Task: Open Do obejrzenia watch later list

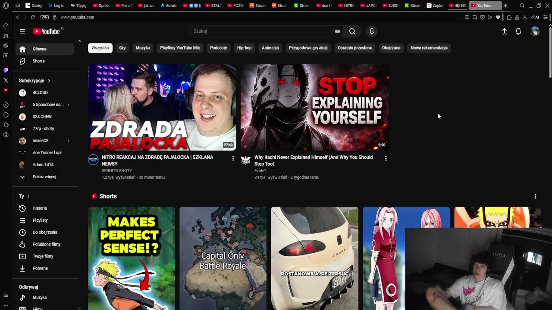Action: [x=45, y=232]
